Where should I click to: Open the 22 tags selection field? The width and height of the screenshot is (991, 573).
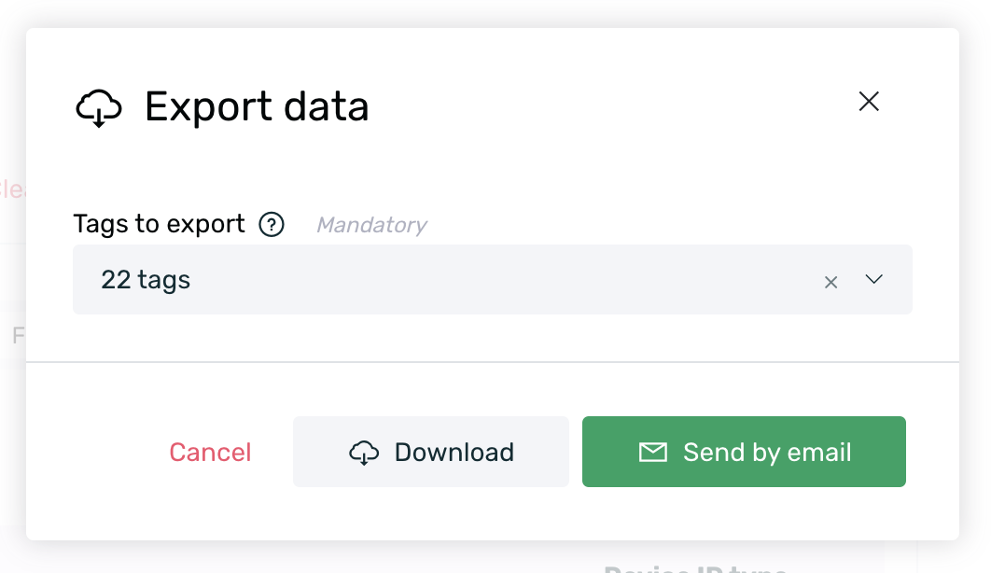[x=493, y=279]
